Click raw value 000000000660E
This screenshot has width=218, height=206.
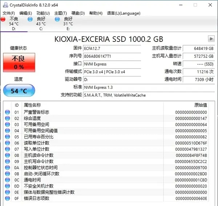[x=191, y=198]
